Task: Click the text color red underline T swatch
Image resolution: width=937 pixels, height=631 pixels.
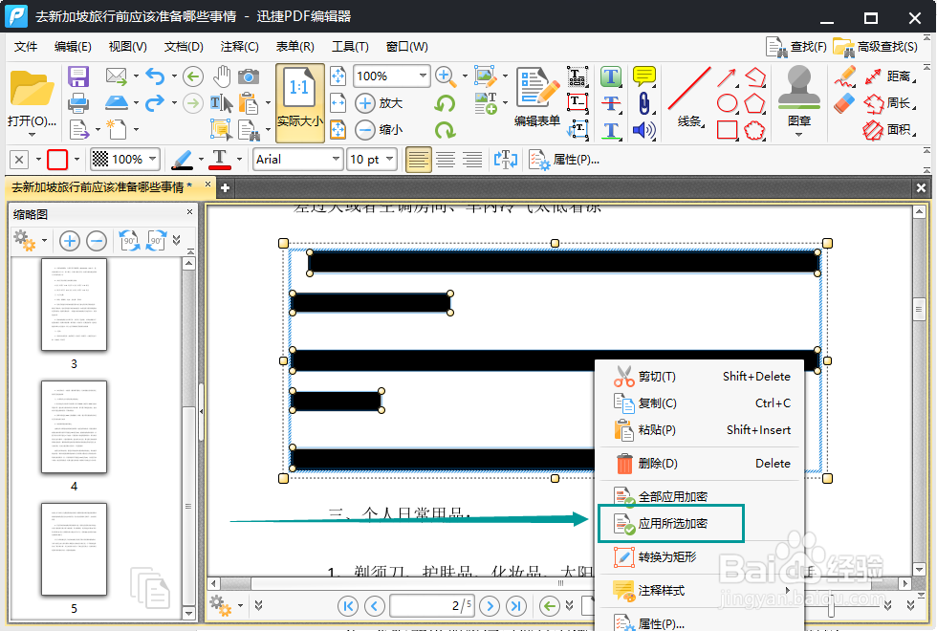Action: tap(220, 160)
